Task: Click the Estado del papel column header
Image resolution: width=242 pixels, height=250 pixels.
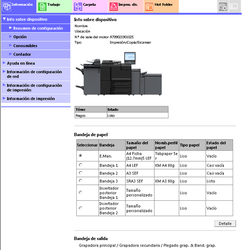Action: pos(219,145)
